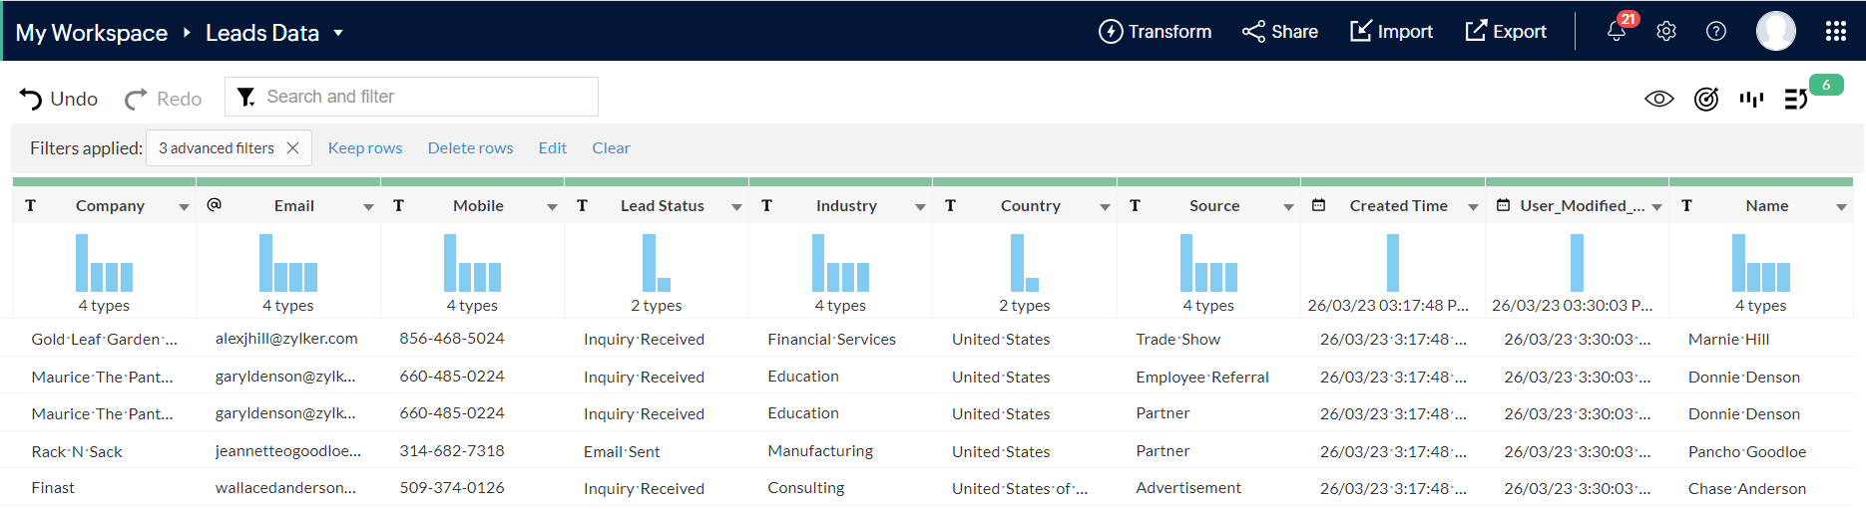Click the Delete rows link
This screenshot has height=509, width=1866.
point(470,148)
